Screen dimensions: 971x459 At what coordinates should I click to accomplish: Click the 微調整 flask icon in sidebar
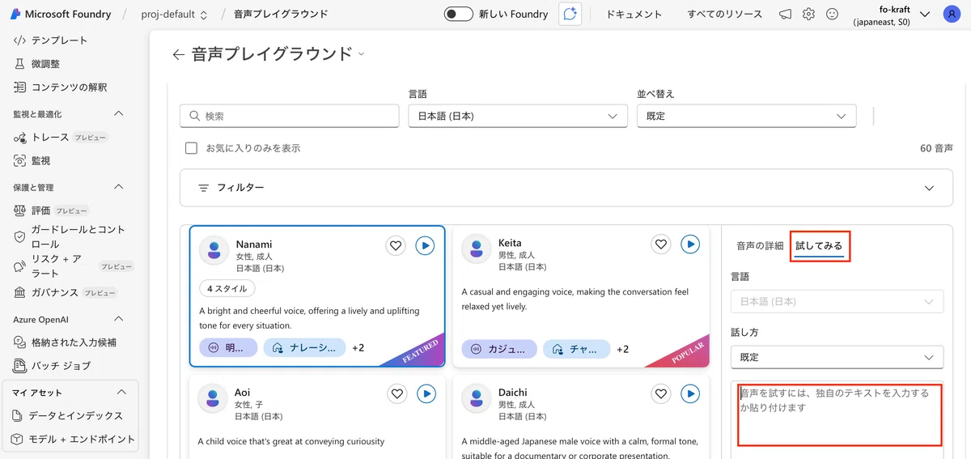[20, 64]
